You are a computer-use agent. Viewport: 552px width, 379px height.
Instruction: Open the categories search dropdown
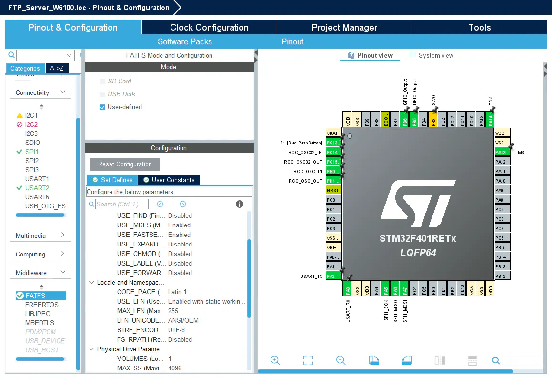pyautogui.click(x=69, y=55)
